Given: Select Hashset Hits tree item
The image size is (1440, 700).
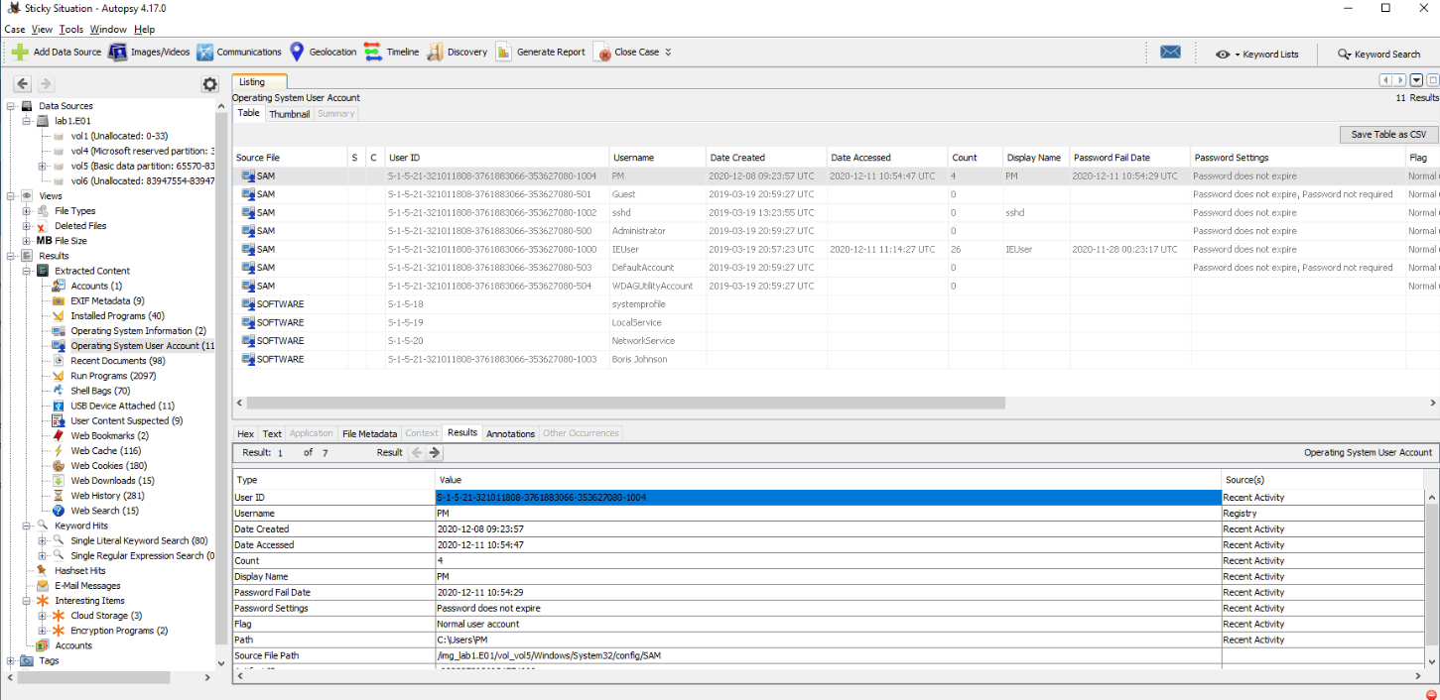Looking at the screenshot, I should [x=79, y=571].
